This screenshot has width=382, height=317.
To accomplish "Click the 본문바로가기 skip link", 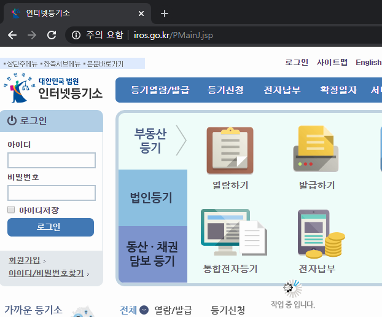I will (105, 64).
